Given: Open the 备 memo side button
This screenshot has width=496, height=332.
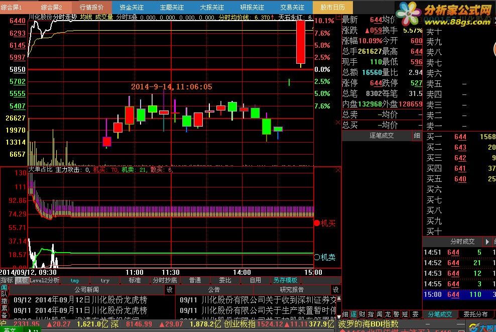Looking at the screenshot, I should pos(4,315).
